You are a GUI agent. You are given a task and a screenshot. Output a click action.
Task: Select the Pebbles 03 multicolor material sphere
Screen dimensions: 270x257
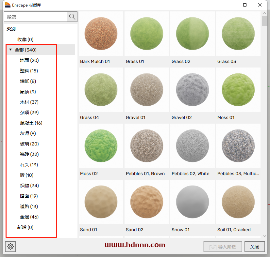[x=238, y=146]
